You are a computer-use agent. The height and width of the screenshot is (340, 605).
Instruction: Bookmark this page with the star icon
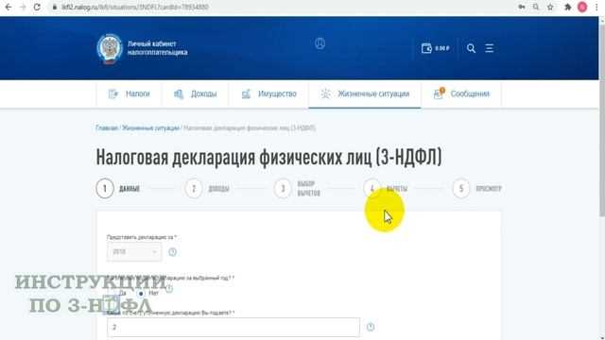[x=550, y=7]
